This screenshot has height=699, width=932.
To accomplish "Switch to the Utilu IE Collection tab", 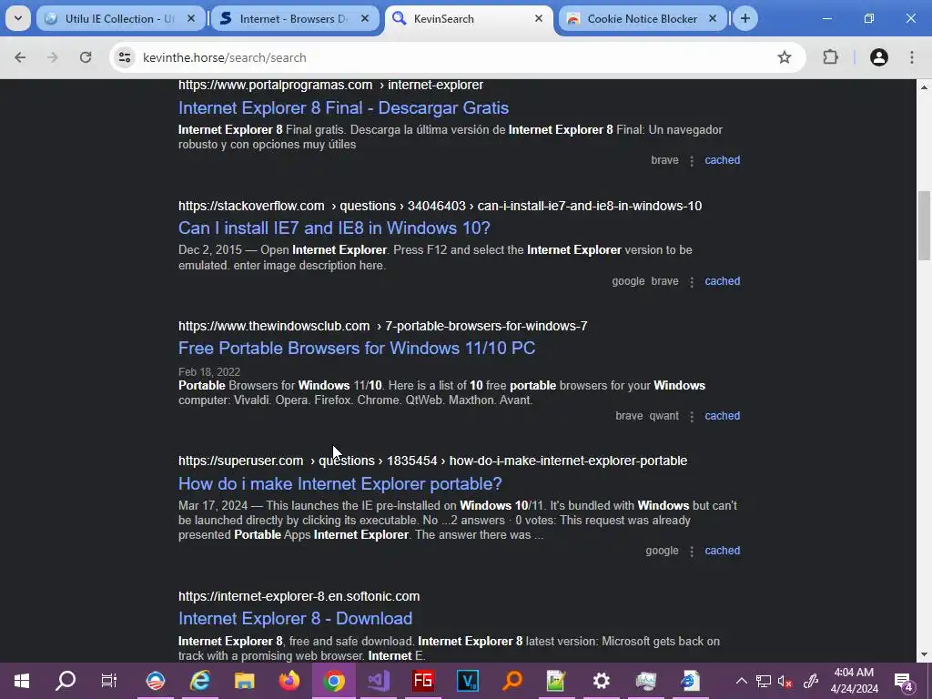I will click(x=121, y=18).
